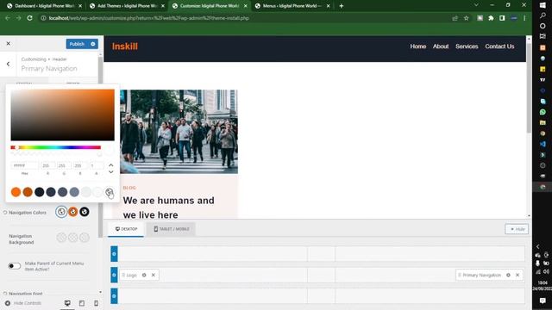Reset Navigation Colors setting
This screenshot has width=552, height=310.
[5, 213]
